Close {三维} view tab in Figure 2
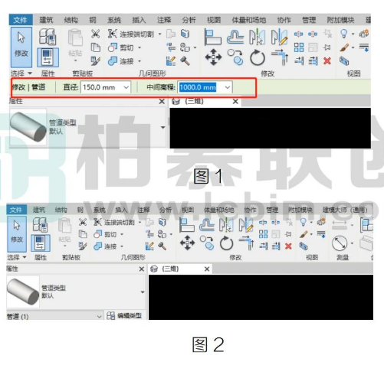Viewport: 384px width, 365px height. (207, 269)
